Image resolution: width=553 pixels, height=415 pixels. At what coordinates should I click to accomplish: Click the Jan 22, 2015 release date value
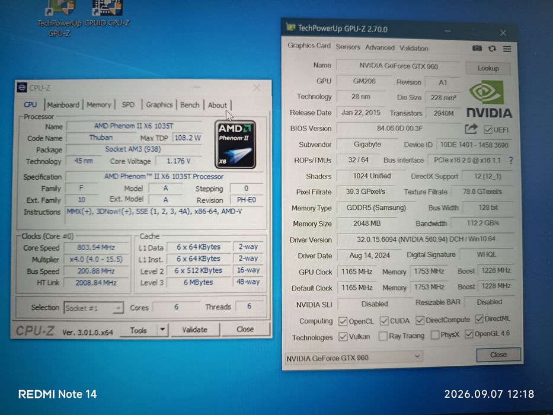[361, 113]
